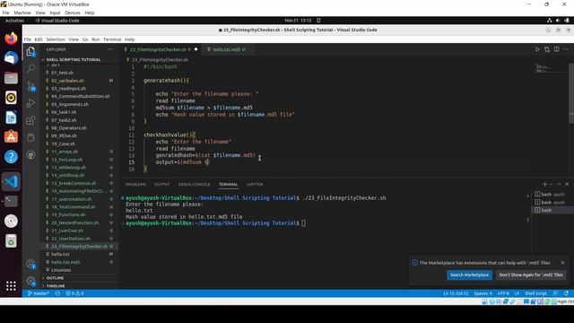Screen dimensions: 574x323
Task: Show Applications grid in dock
Action: pyautogui.click(x=11, y=285)
